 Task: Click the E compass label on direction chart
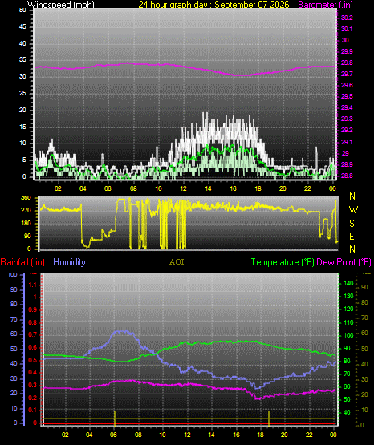[x=352, y=236]
